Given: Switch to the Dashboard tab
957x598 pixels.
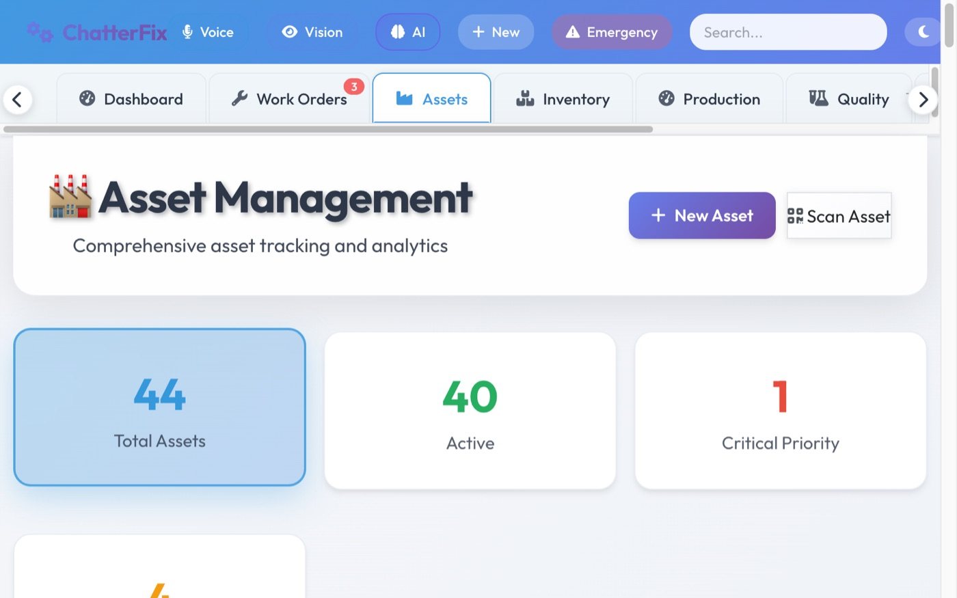Looking at the screenshot, I should coord(131,99).
